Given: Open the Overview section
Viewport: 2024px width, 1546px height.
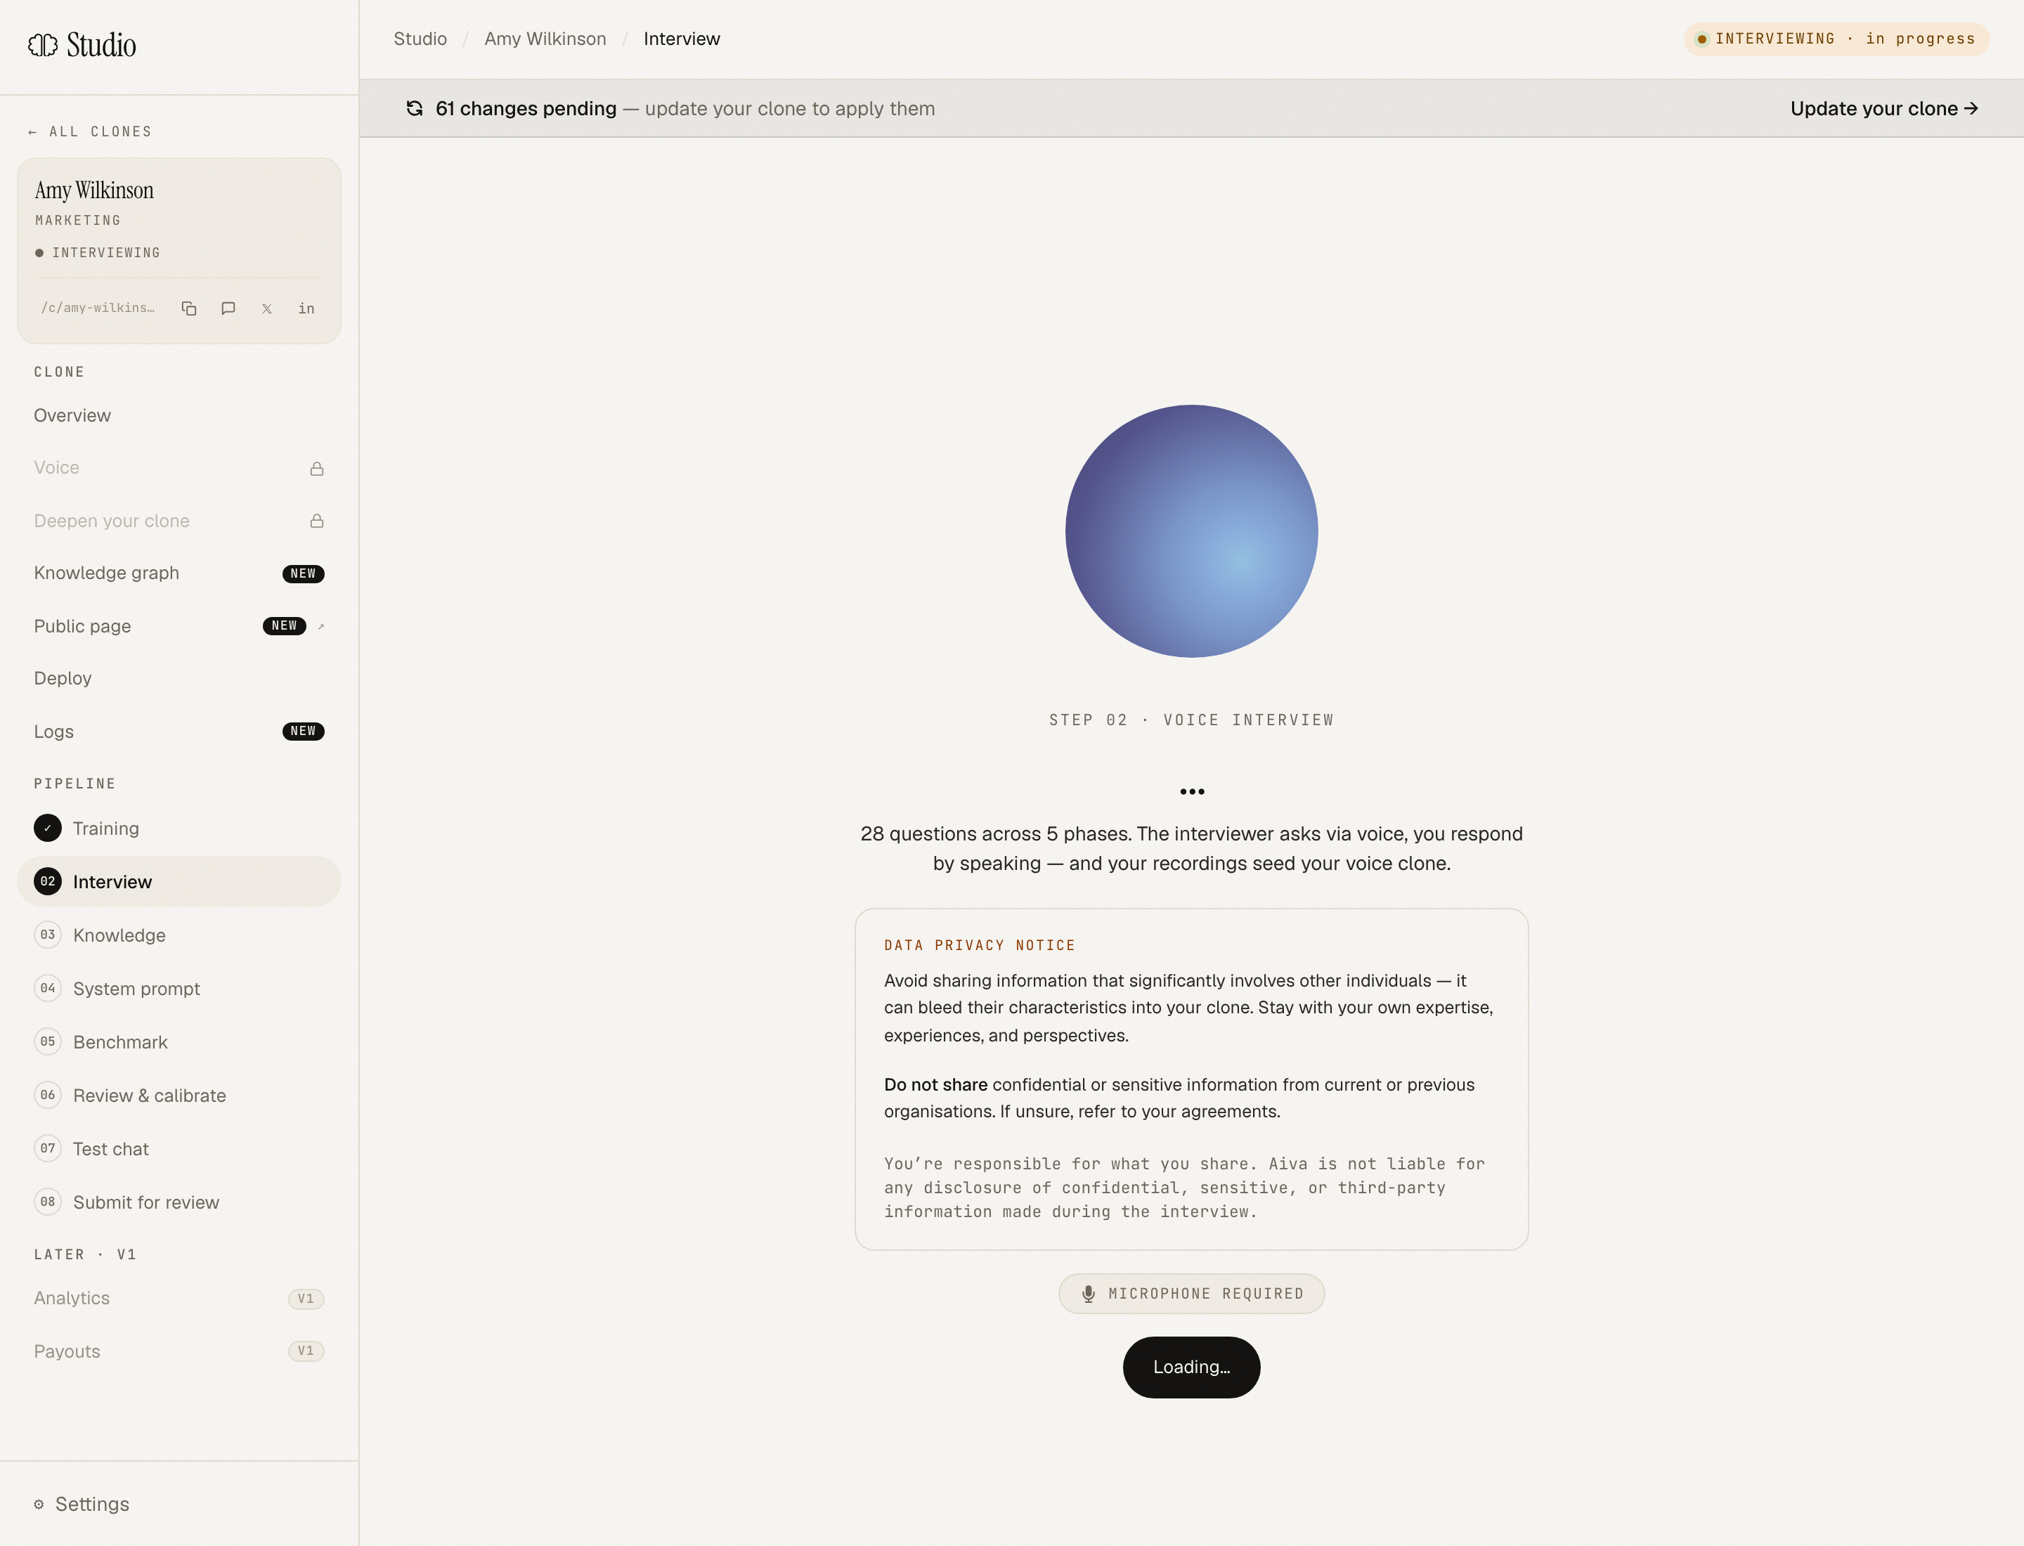Looking at the screenshot, I should click(x=179, y=416).
